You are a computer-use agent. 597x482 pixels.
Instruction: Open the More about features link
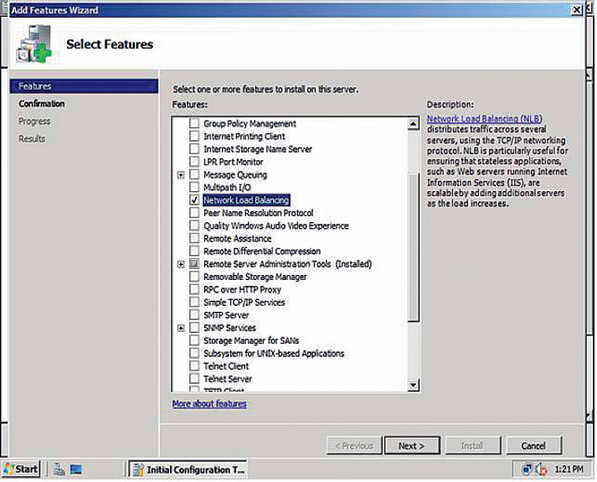coord(209,404)
